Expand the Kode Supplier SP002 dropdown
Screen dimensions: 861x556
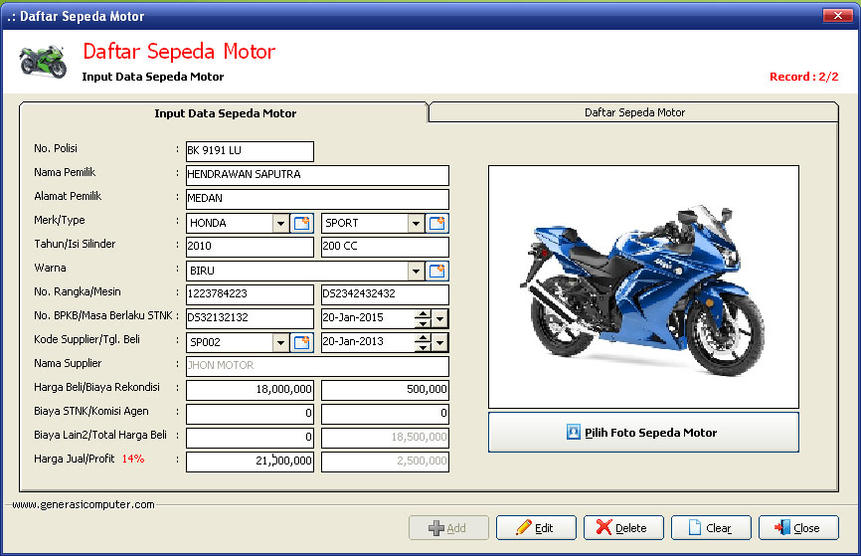pyautogui.click(x=280, y=342)
